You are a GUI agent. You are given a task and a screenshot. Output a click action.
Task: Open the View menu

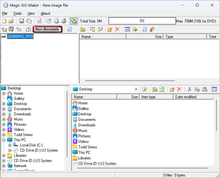[x=31, y=14]
